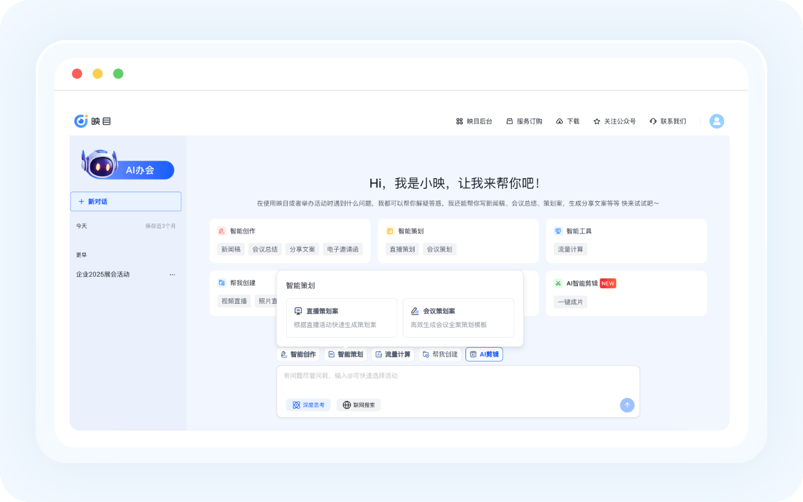Click the 智能创作 card icon
The image size is (803, 502).
(x=221, y=231)
